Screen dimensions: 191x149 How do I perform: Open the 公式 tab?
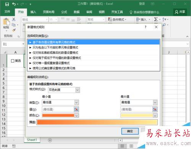click(x=64, y=12)
